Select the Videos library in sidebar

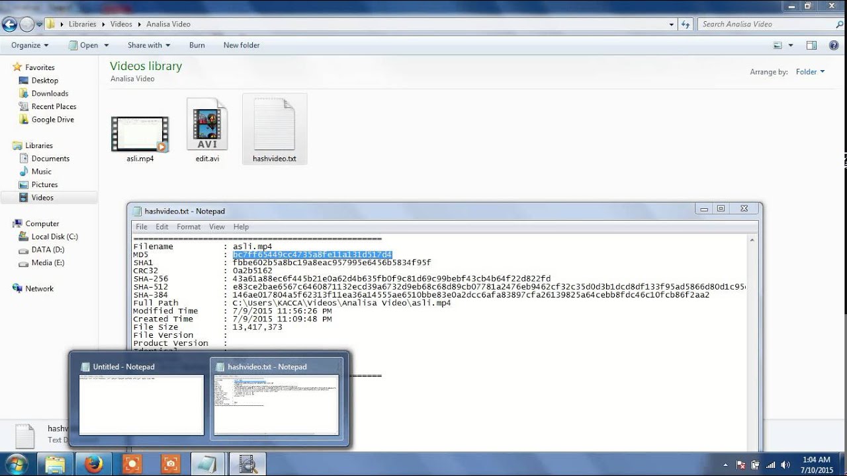[x=42, y=198]
